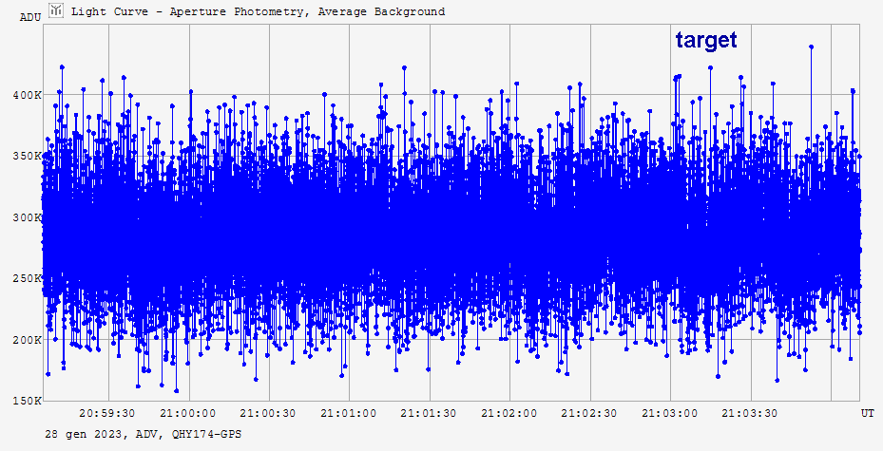
Task: Click the ADU axis label
Action: (x=30, y=17)
